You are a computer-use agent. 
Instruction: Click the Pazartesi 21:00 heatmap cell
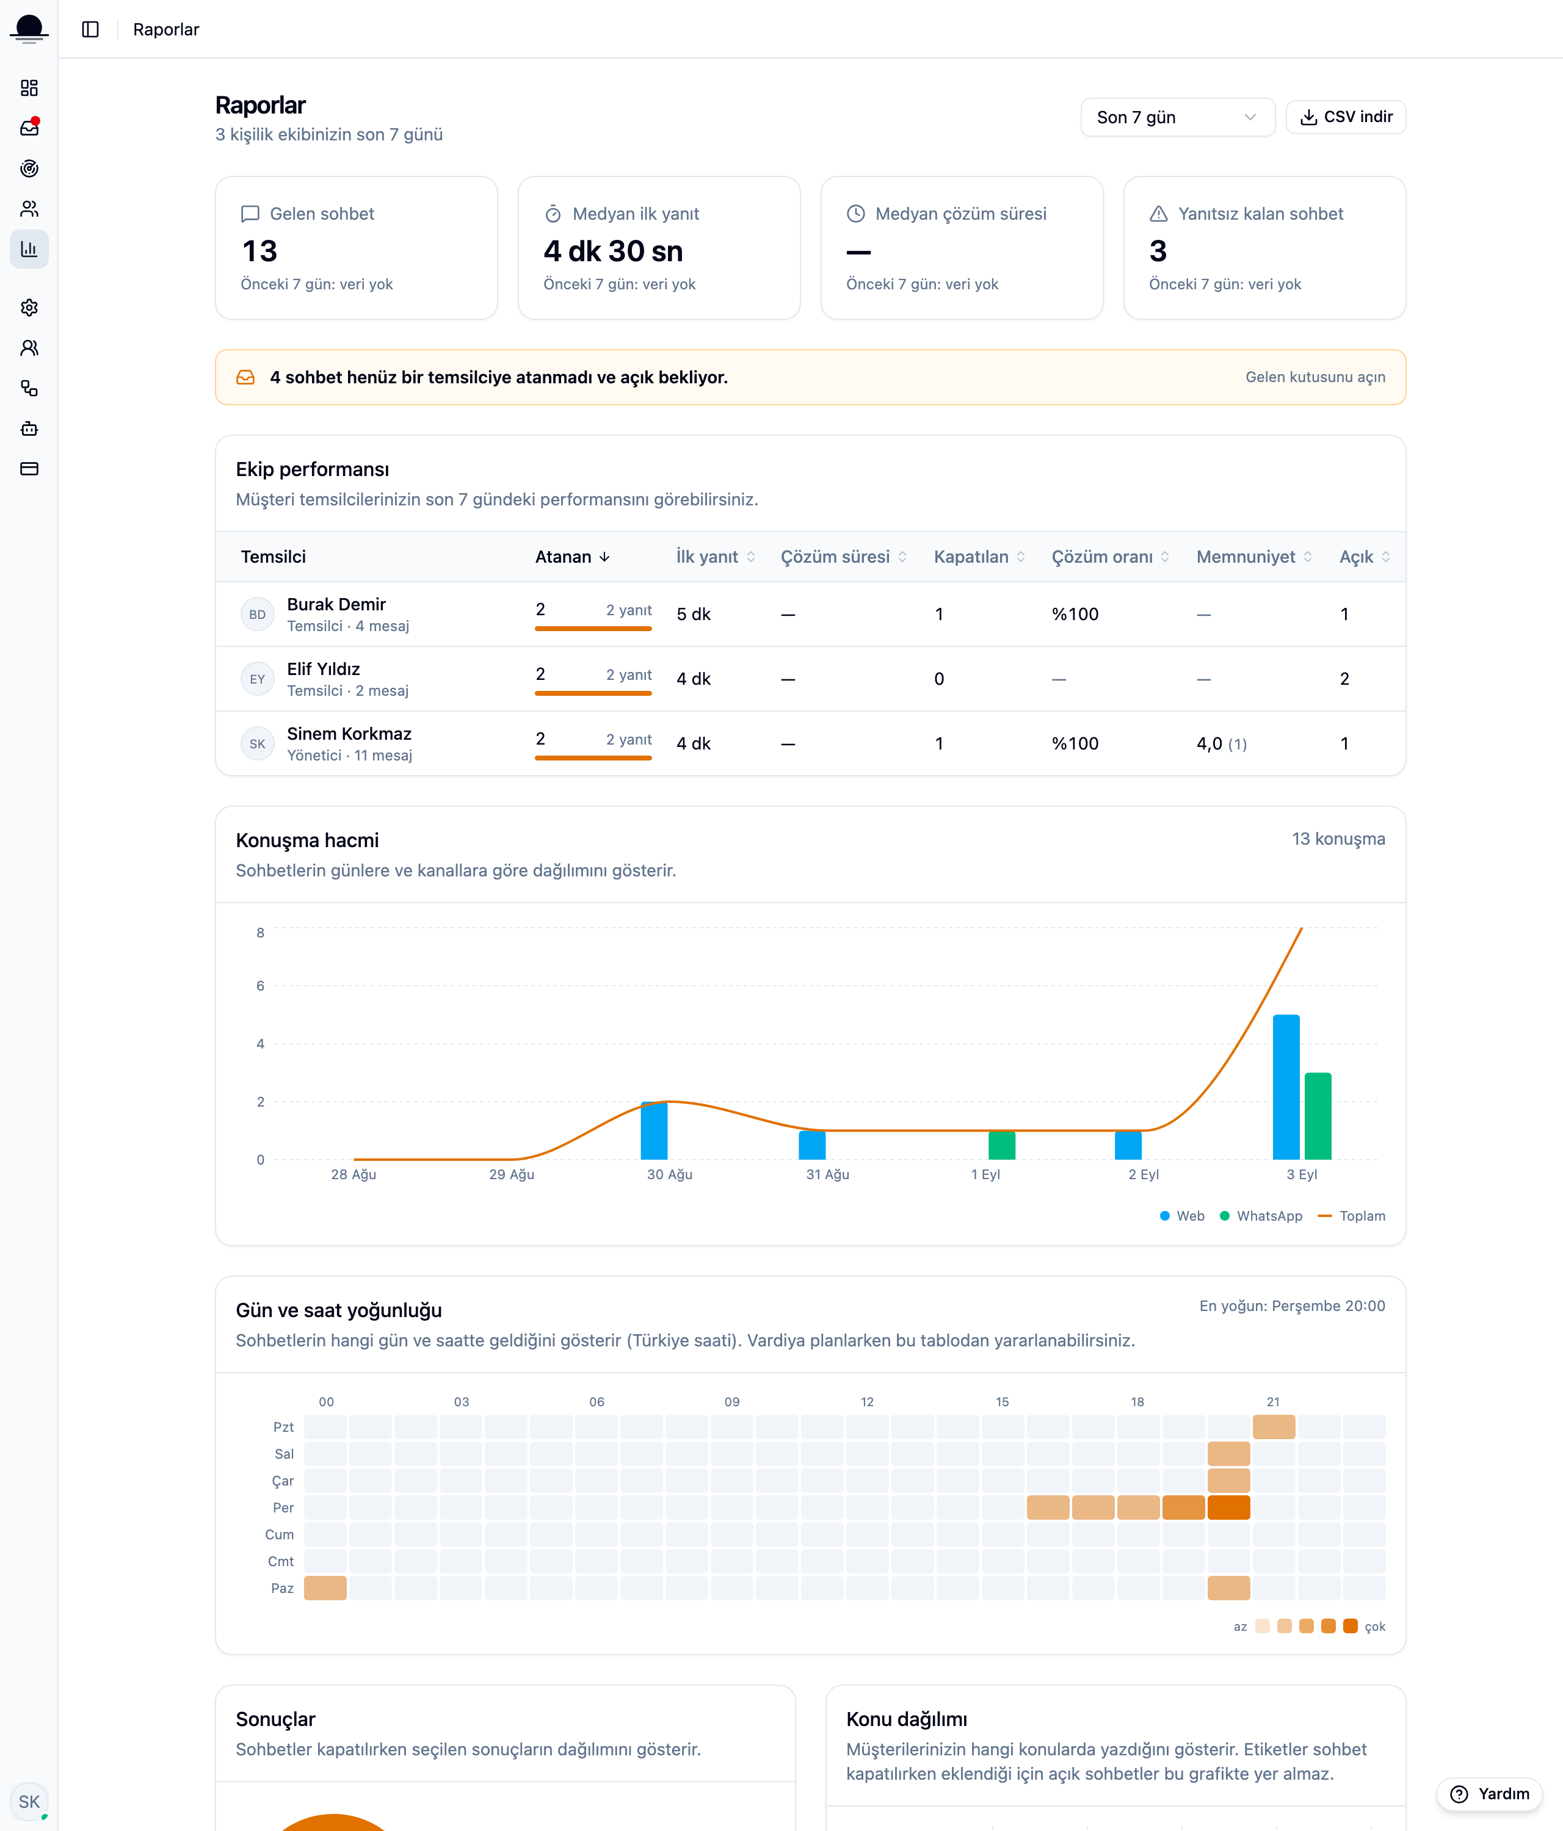click(x=1274, y=1427)
